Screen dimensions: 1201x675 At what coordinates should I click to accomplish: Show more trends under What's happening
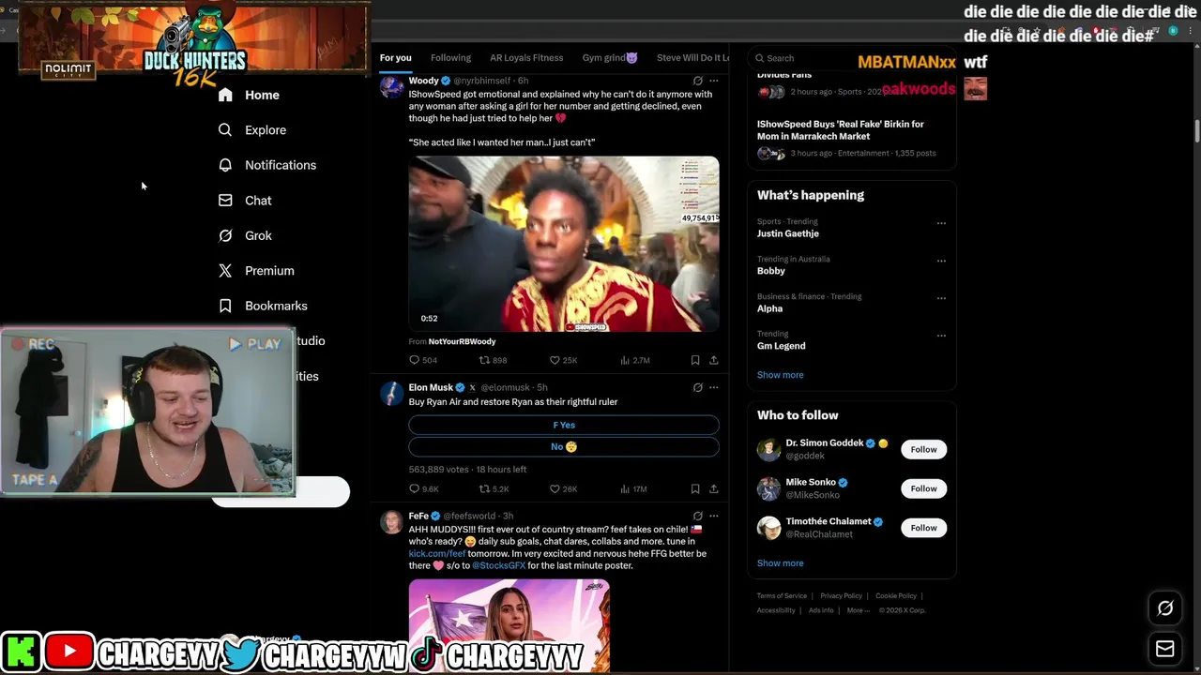tap(780, 375)
